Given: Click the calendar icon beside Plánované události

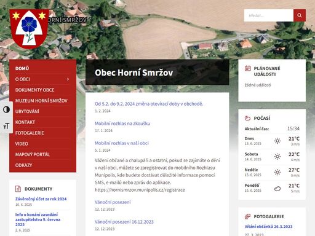Looking at the screenshot, I should click(x=248, y=68).
